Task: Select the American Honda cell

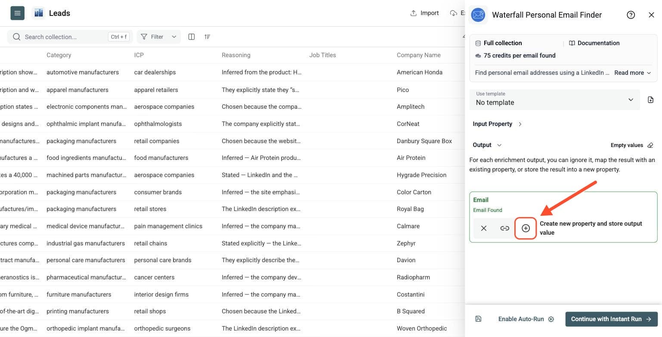Action: [420, 72]
